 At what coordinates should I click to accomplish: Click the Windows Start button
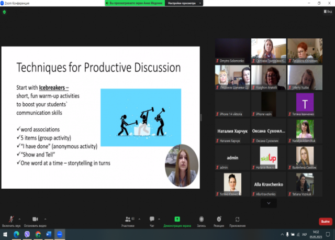tap(4, 234)
